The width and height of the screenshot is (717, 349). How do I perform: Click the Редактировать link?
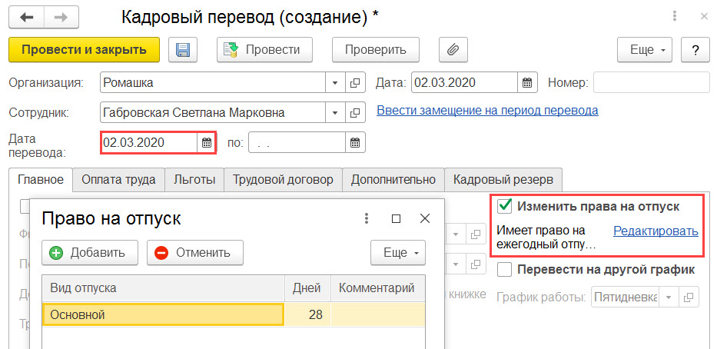click(x=656, y=231)
